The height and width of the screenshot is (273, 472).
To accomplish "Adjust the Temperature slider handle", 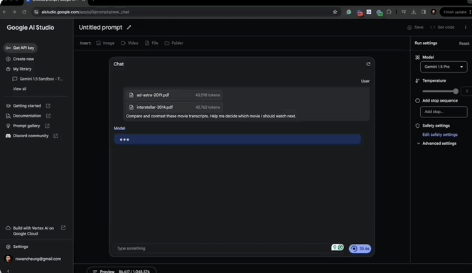I will [x=456, y=91].
